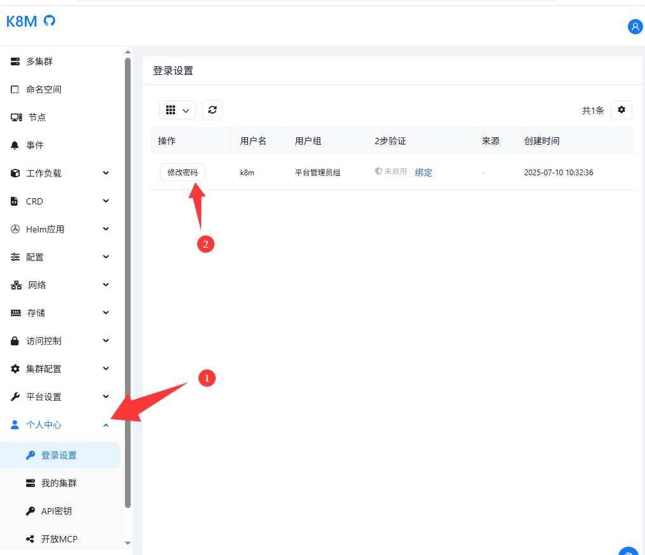The width and height of the screenshot is (645, 555).
Task: Click the sidebar scrollbar down arrow
Action: click(x=127, y=543)
